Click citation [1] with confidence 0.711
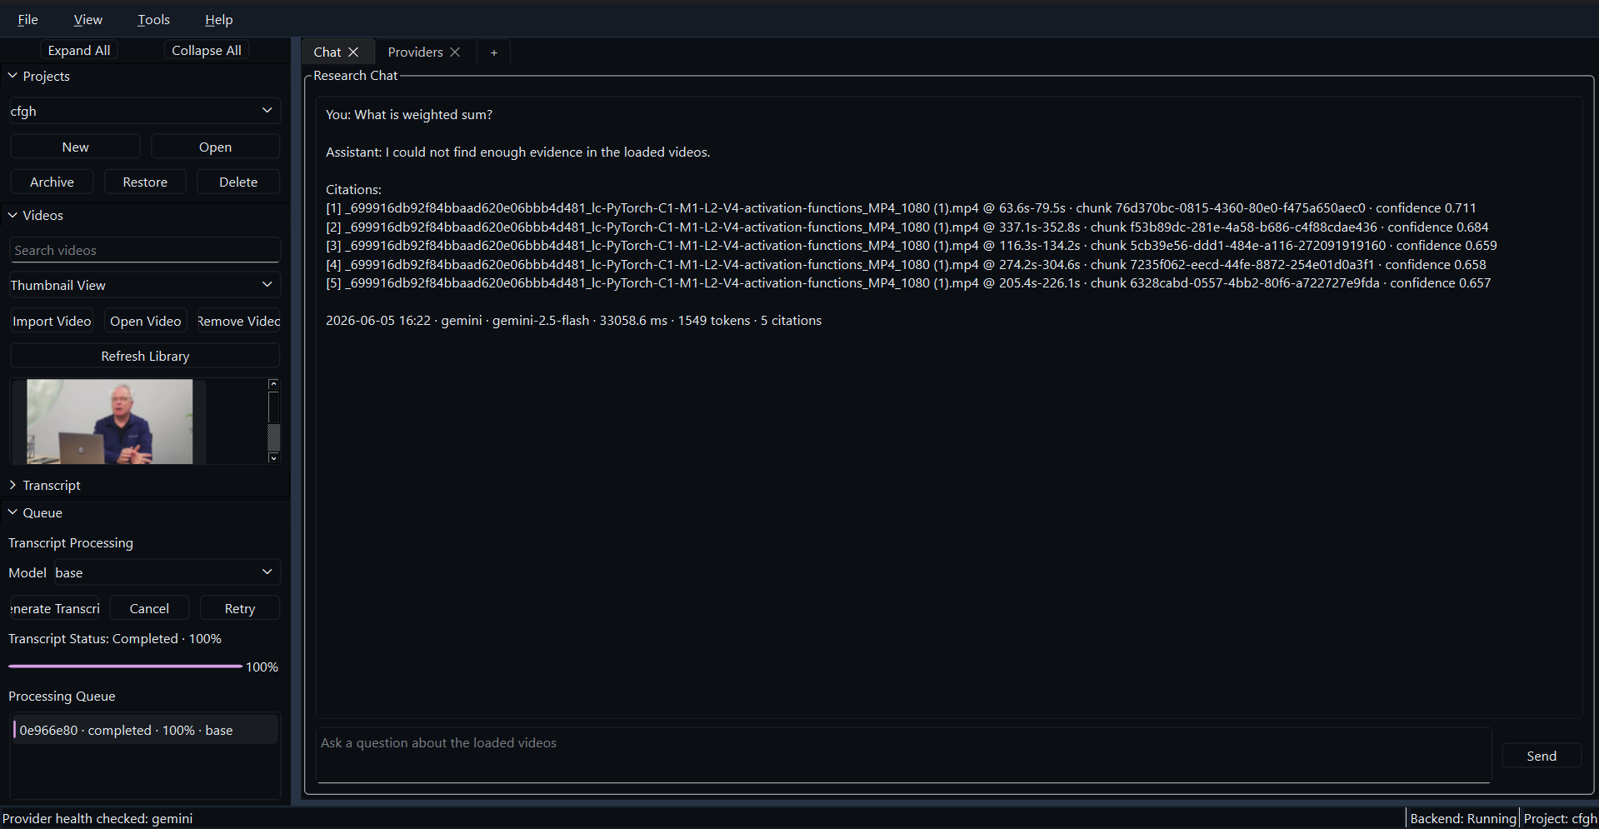The image size is (1599, 829). click(901, 207)
